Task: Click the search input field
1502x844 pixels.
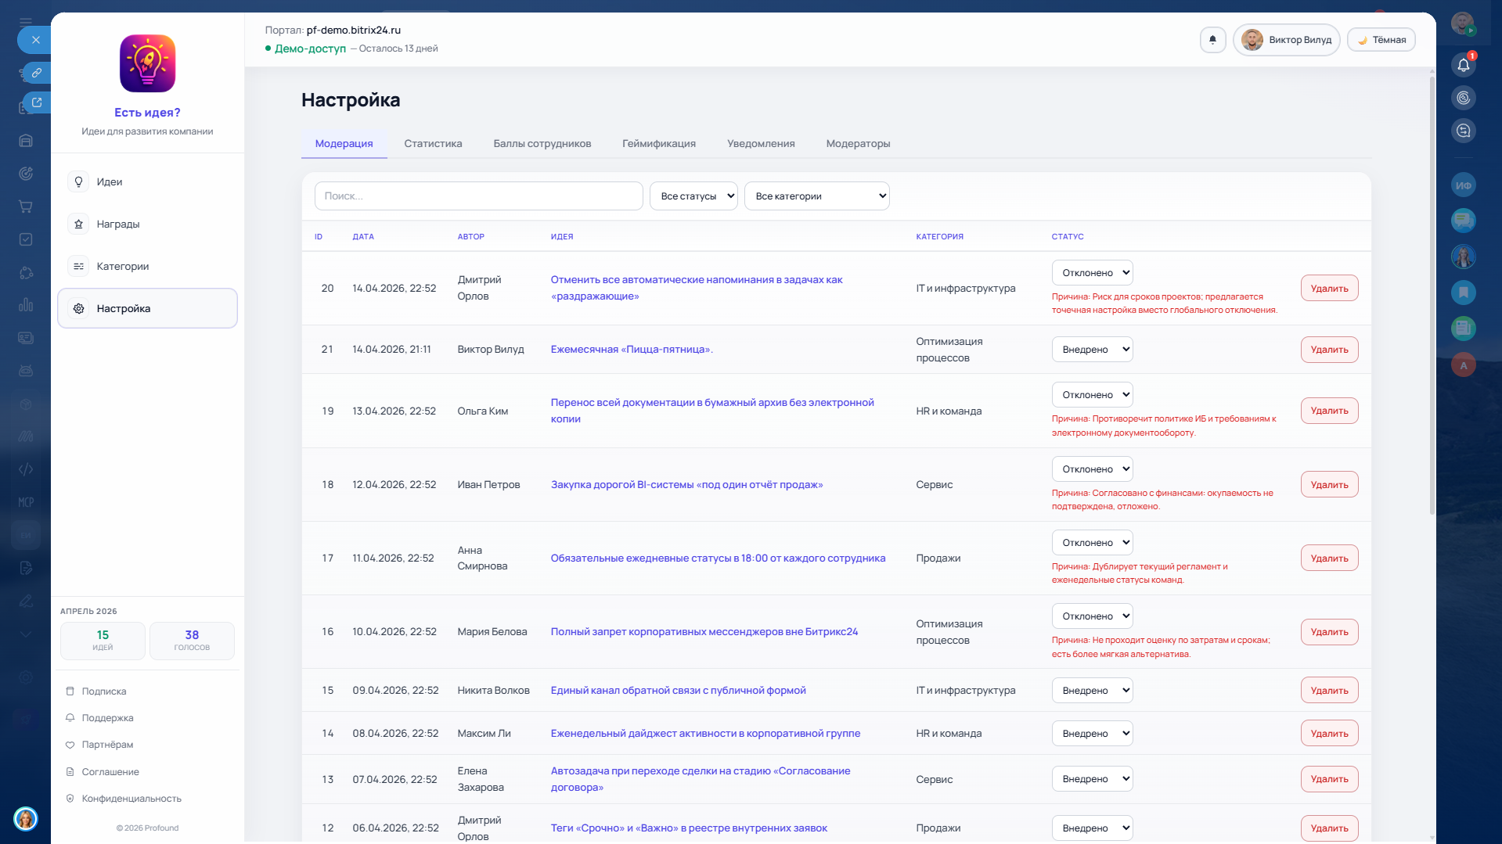Action: [x=478, y=196]
